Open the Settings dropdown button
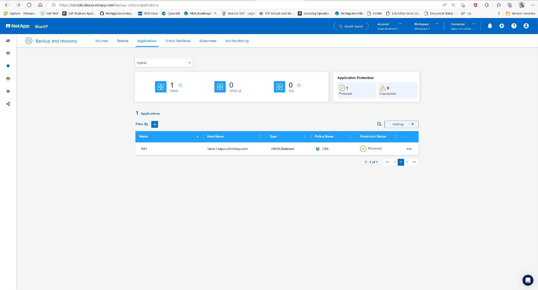 click(401, 124)
